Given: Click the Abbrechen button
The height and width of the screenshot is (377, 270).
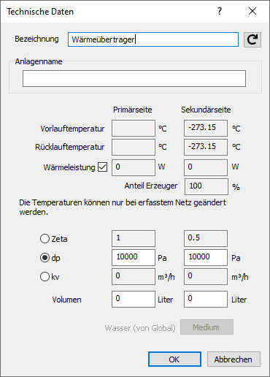Looking at the screenshot, I should [234, 359].
